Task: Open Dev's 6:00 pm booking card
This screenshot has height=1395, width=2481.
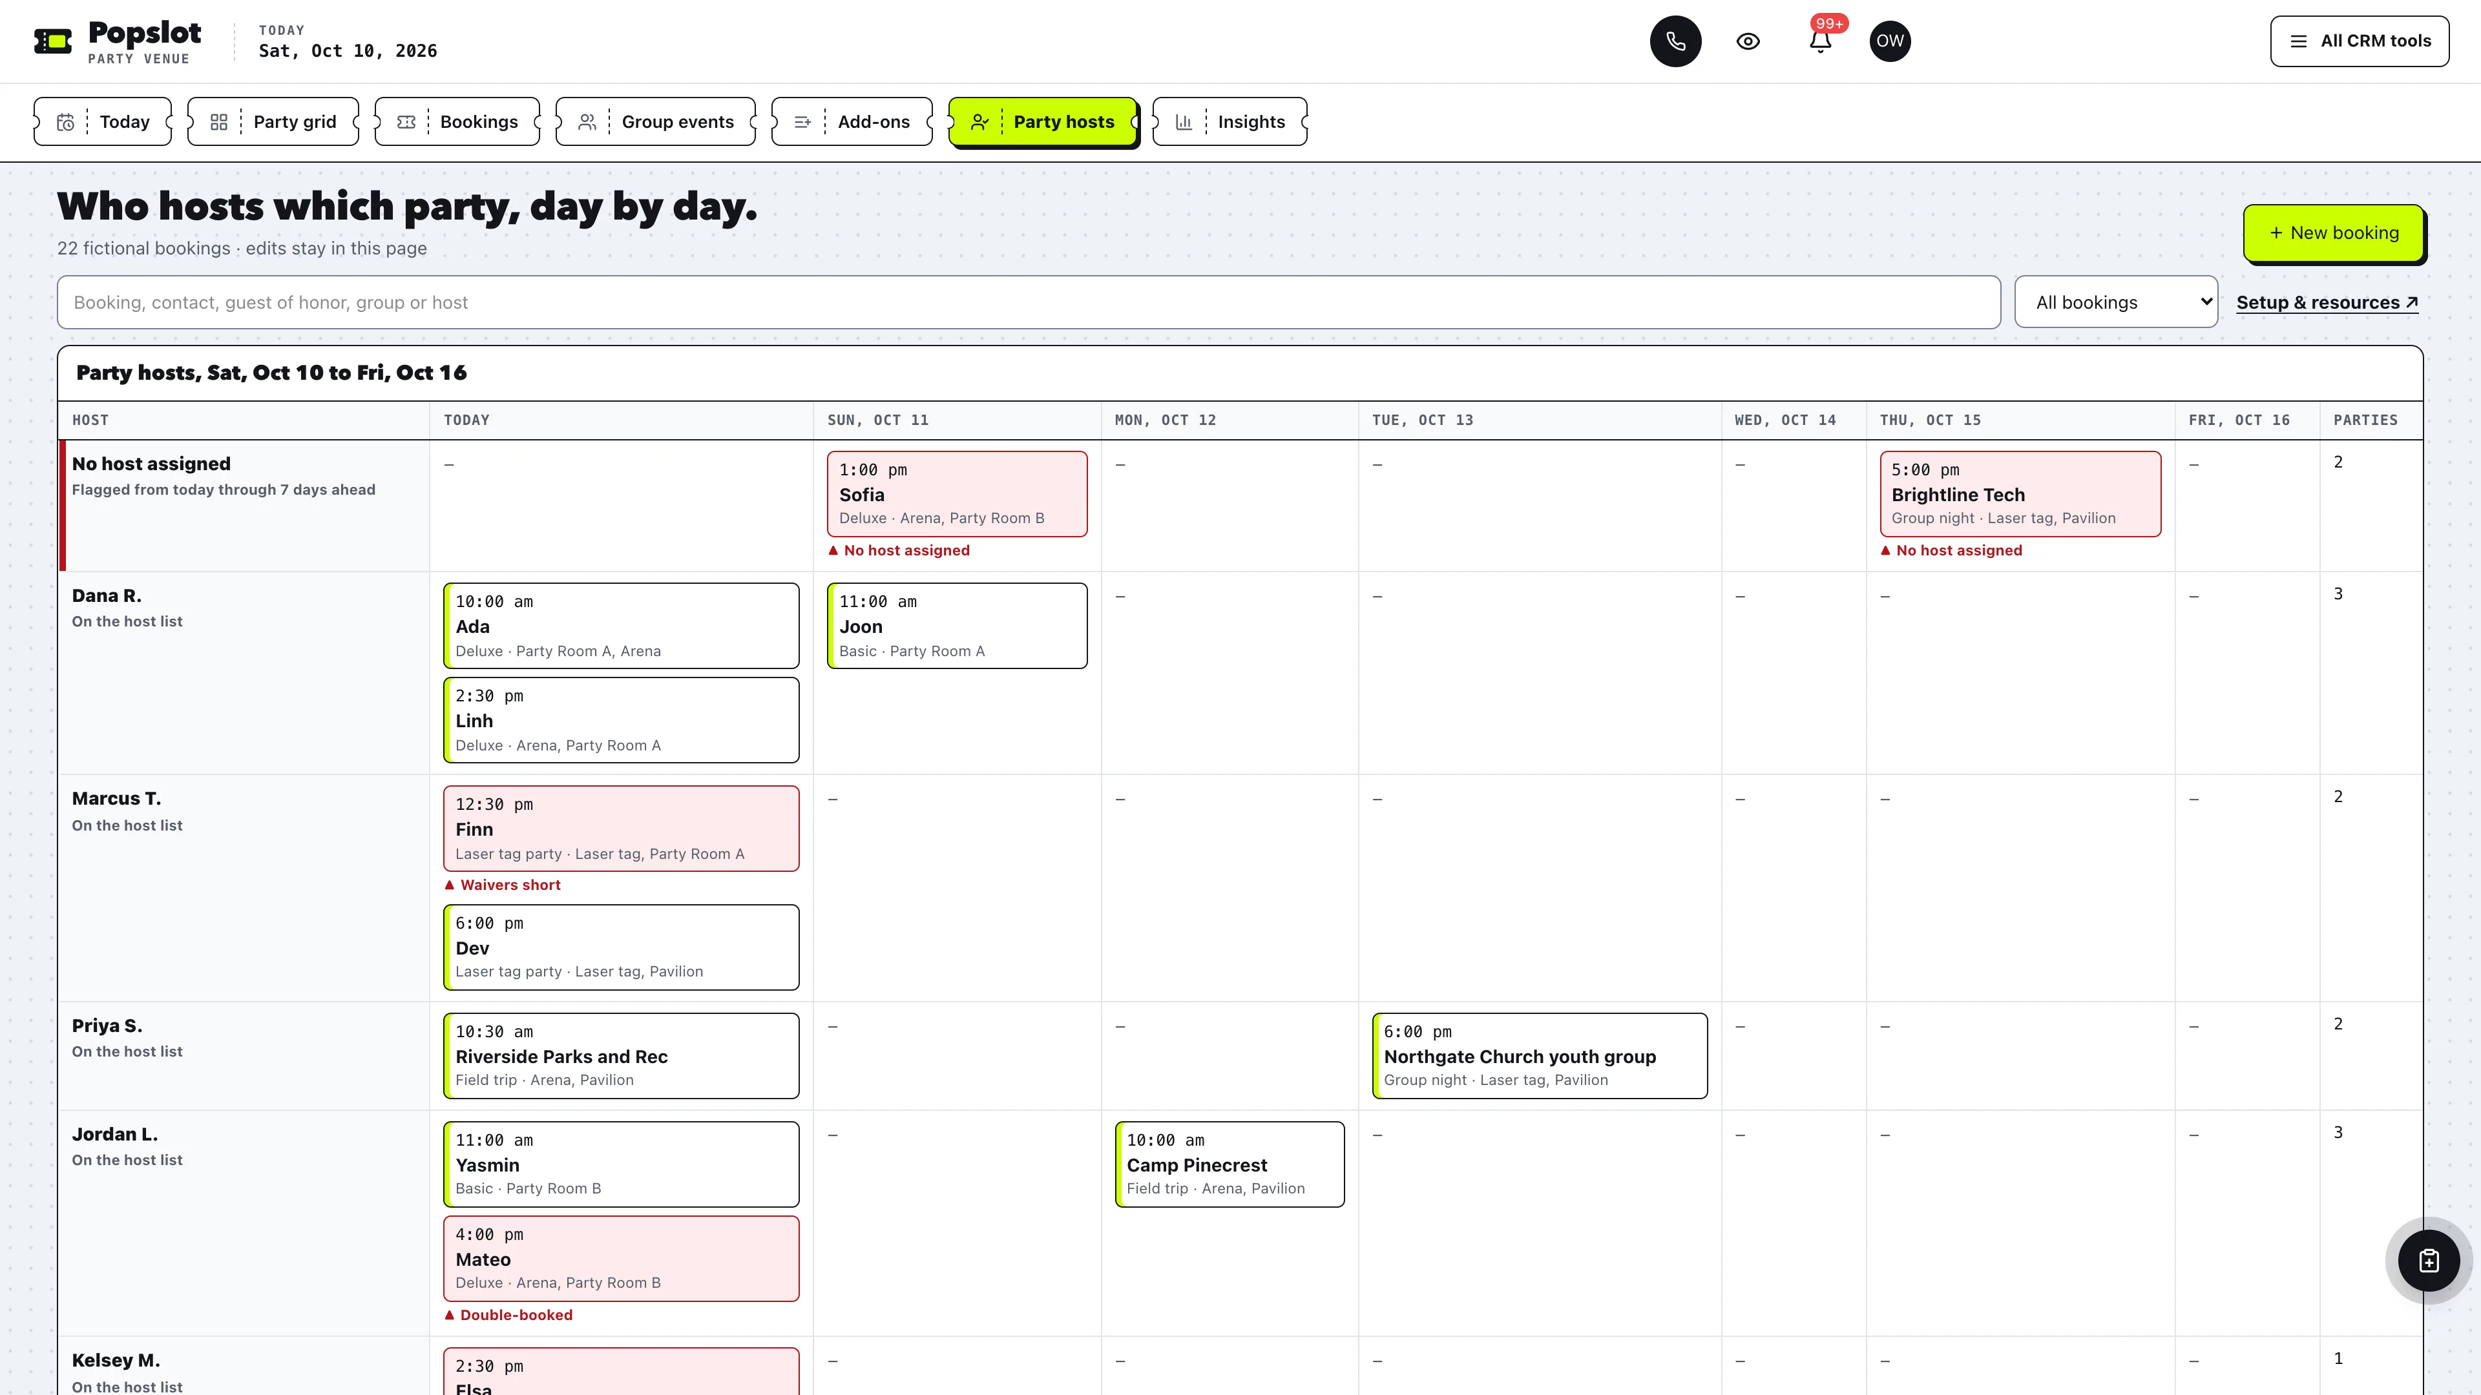Action: click(621, 947)
